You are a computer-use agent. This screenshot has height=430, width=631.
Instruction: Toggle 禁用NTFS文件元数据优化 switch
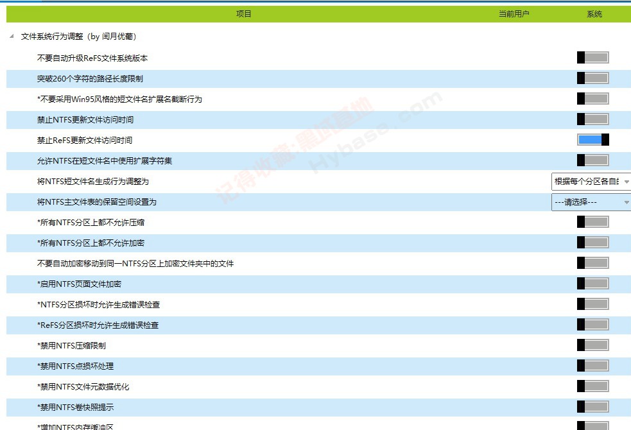click(592, 386)
